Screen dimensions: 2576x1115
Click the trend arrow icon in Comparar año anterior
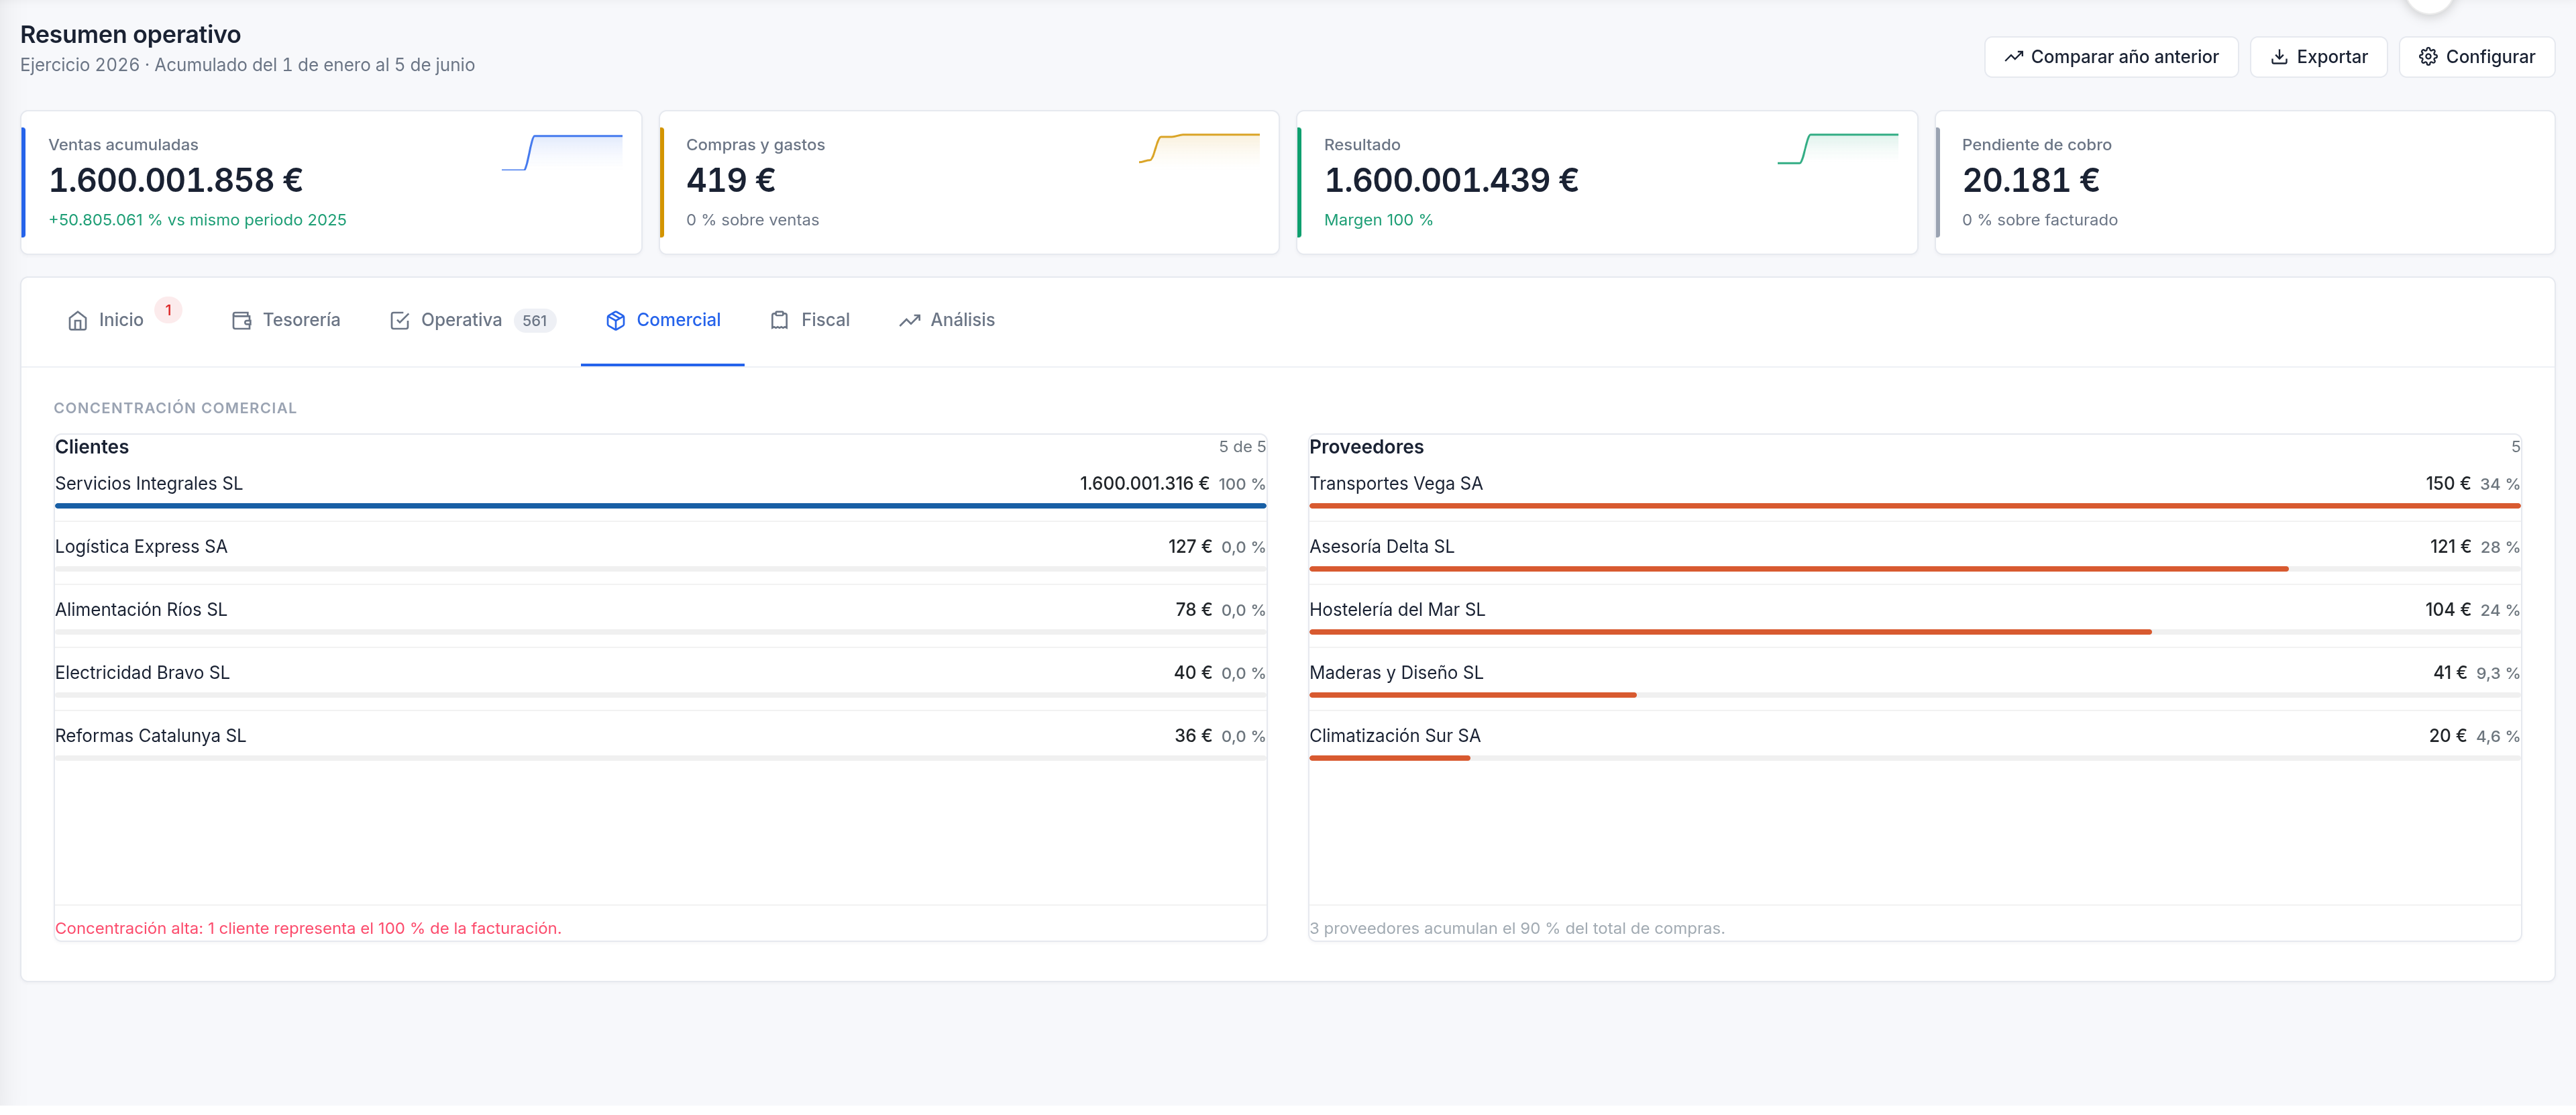(2013, 57)
